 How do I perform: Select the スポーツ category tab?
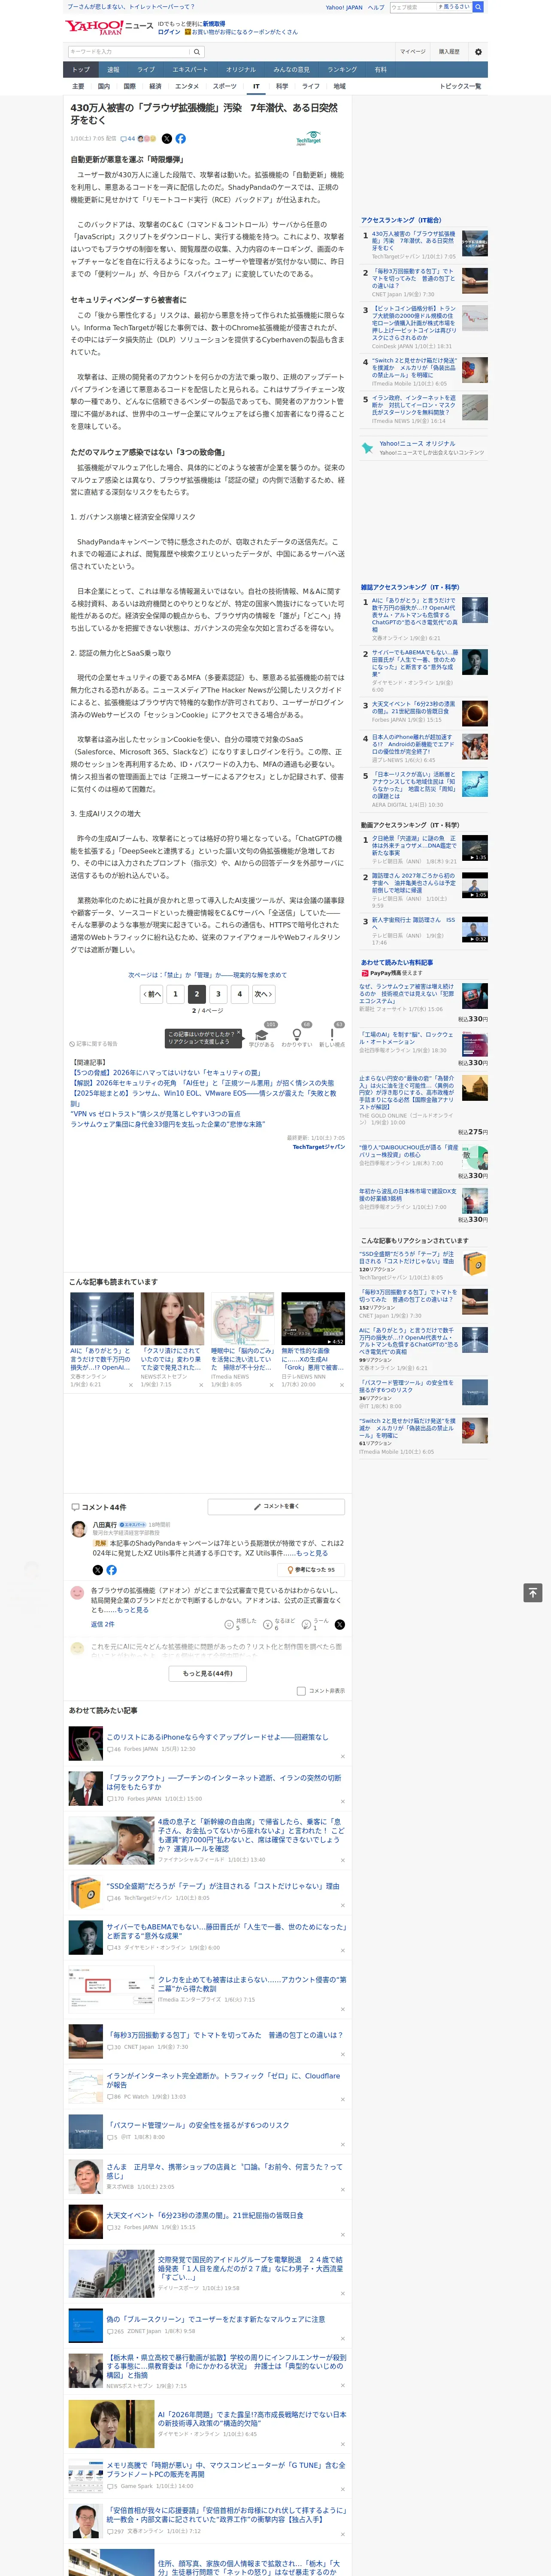click(x=225, y=86)
